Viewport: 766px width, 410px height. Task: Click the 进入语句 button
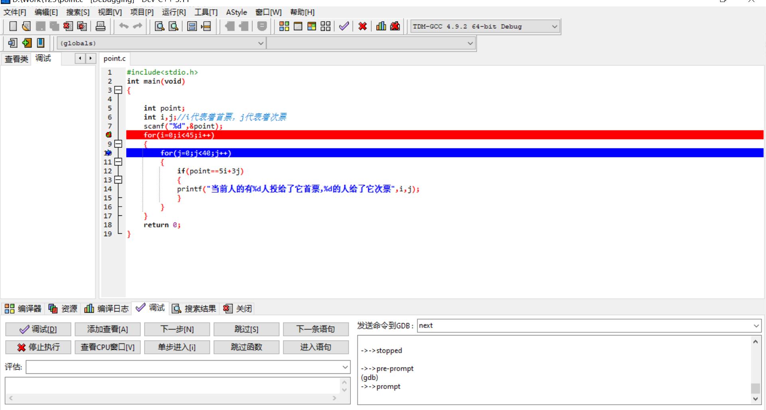316,347
